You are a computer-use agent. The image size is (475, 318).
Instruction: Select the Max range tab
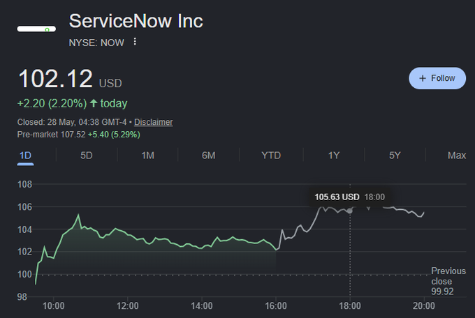(x=457, y=156)
